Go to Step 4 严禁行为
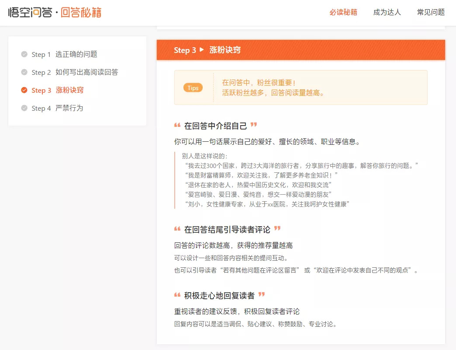Viewport: 456px width, 350px height. [x=57, y=108]
